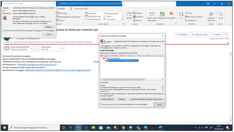Click Dettagli in security properties dialog

[122, 99]
